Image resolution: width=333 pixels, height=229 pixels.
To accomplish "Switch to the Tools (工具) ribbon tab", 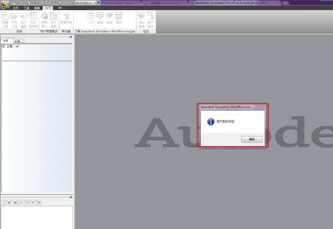I will pos(27,8).
